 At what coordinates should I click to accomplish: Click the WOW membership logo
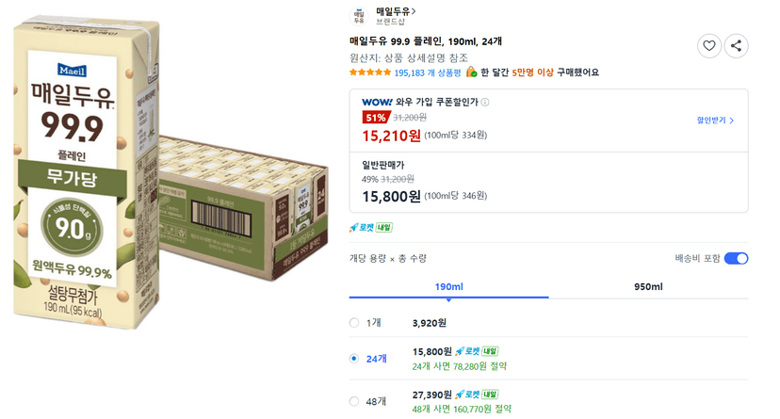pyautogui.click(x=377, y=102)
